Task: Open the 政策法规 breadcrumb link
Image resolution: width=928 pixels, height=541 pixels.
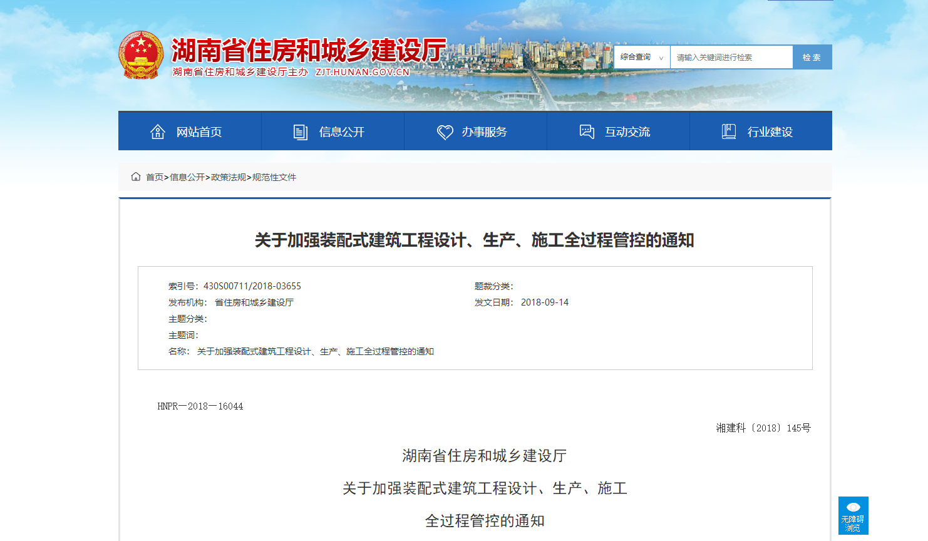Action: [x=229, y=177]
